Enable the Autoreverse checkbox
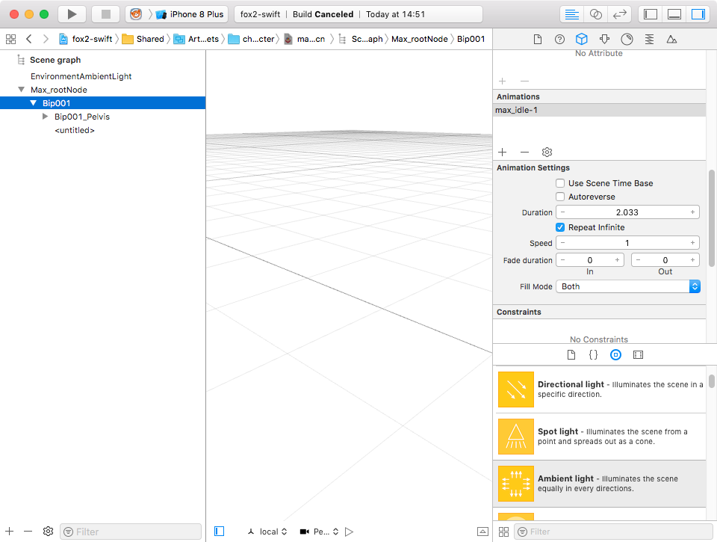Image resolution: width=717 pixels, height=542 pixels. 560,197
